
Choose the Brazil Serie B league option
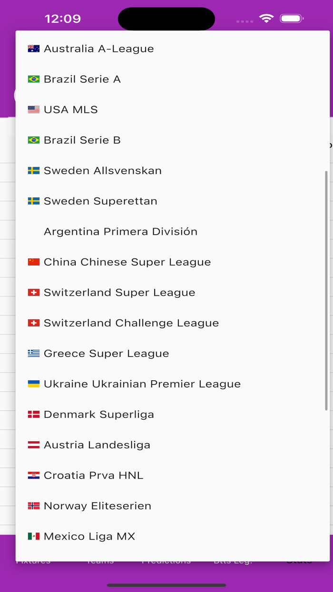(82, 140)
